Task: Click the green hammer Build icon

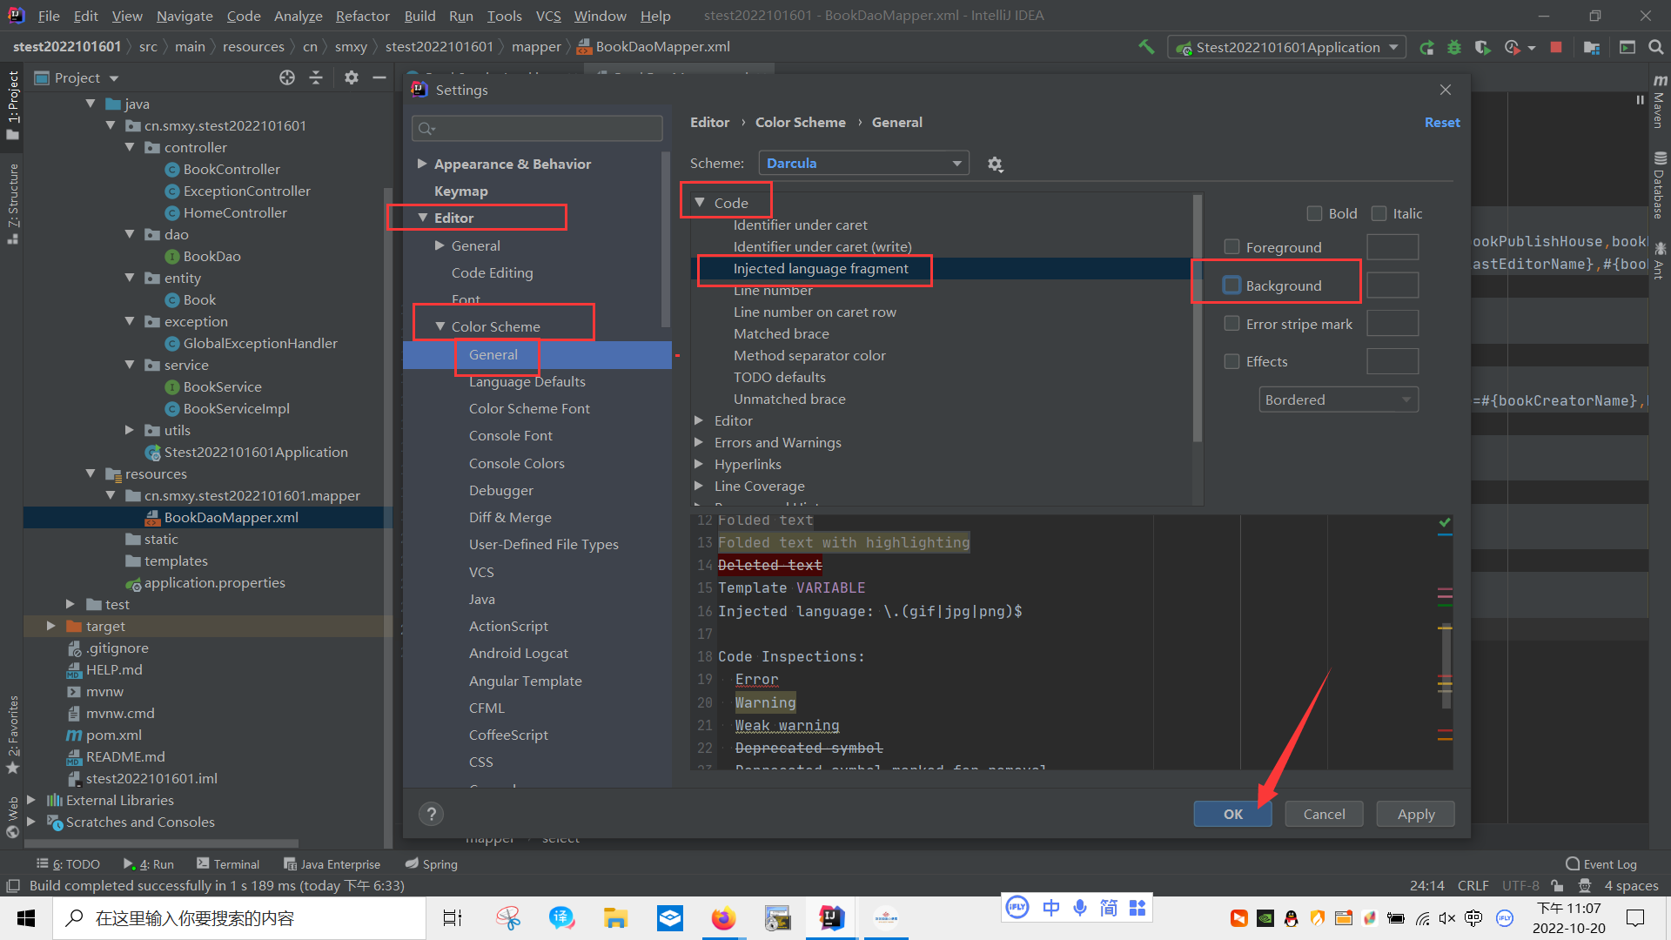Action: point(1146,47)
